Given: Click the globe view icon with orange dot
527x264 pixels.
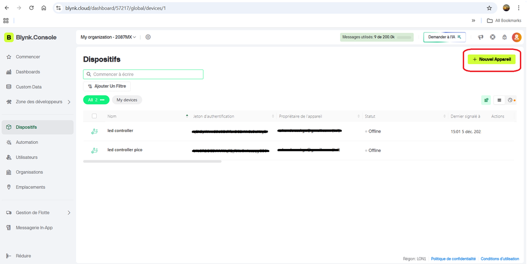Looking at the screenshot, I should point(511,100).
